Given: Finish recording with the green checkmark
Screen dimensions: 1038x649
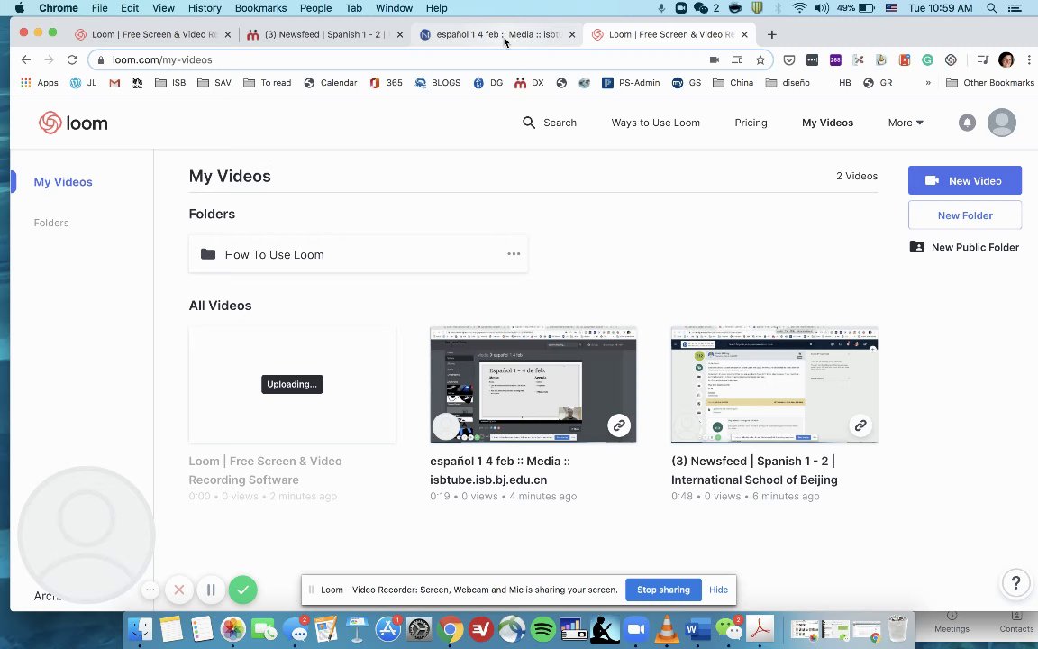Looking at the screenshot, I should tap(243, 590).
